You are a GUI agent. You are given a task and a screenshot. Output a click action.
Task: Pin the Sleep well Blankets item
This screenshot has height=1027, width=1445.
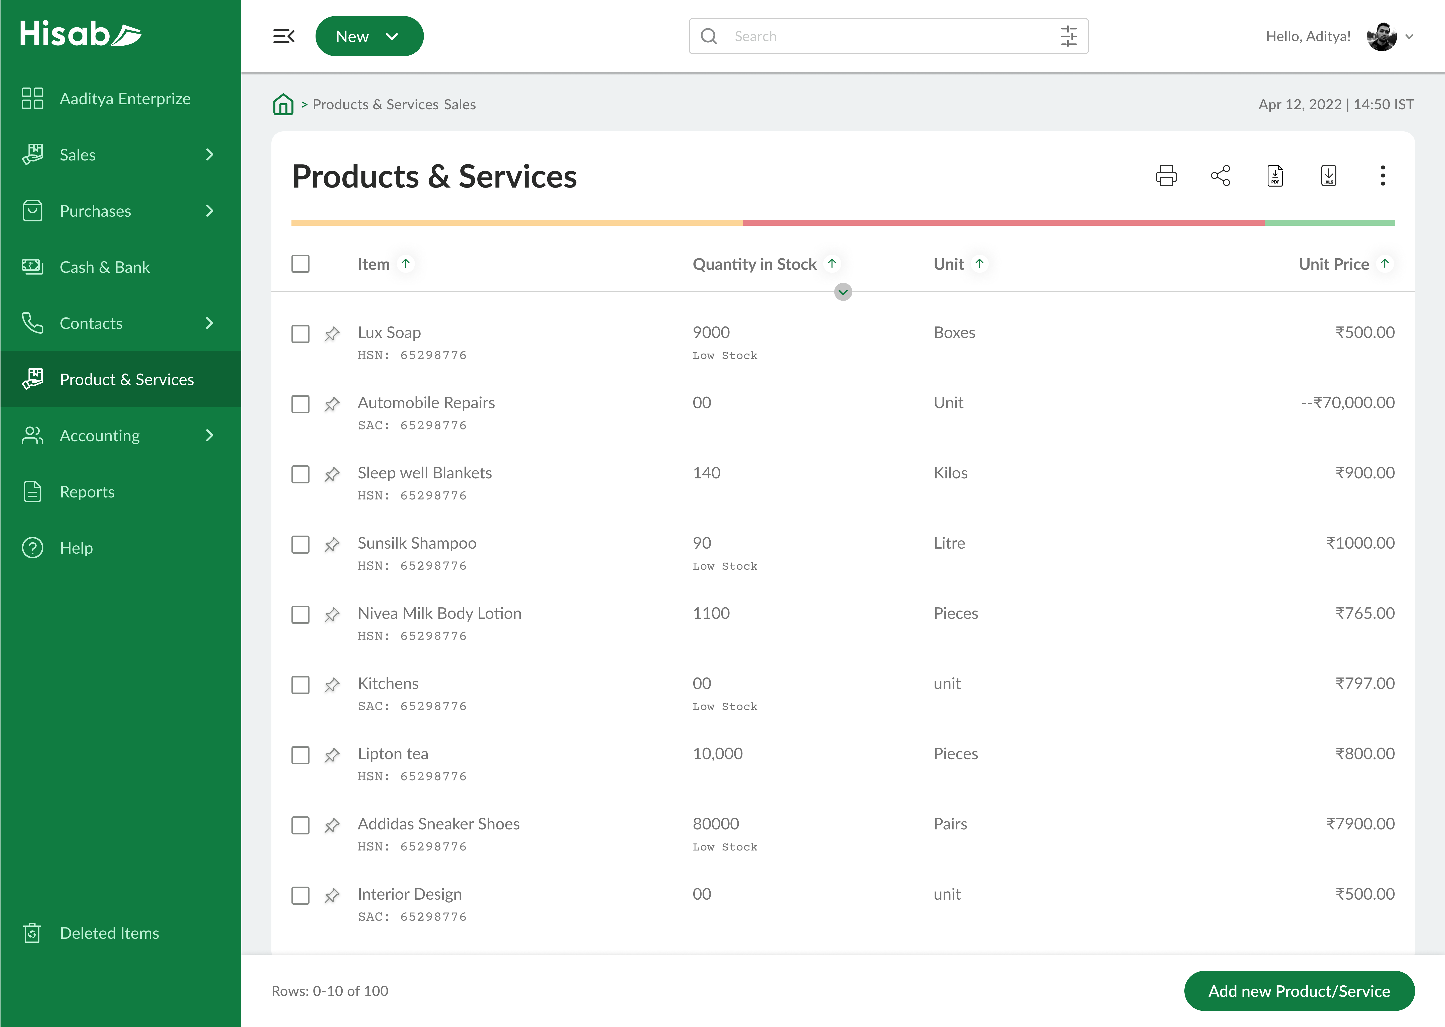tap(332, 474)
